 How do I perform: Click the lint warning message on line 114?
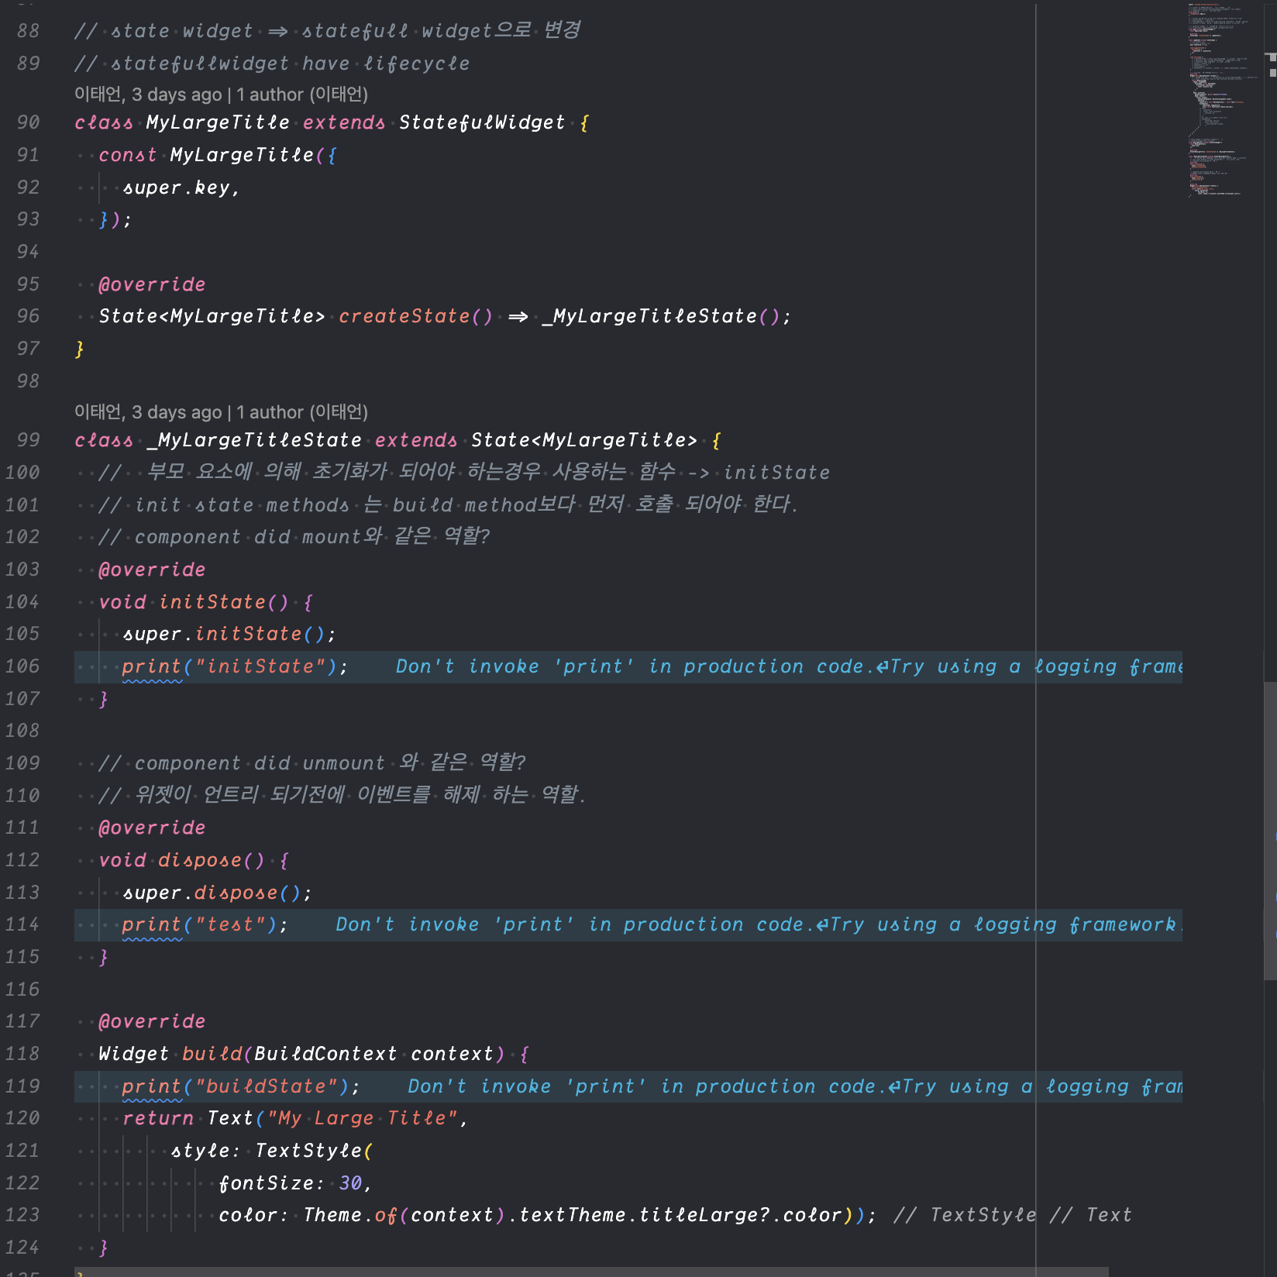759,924
